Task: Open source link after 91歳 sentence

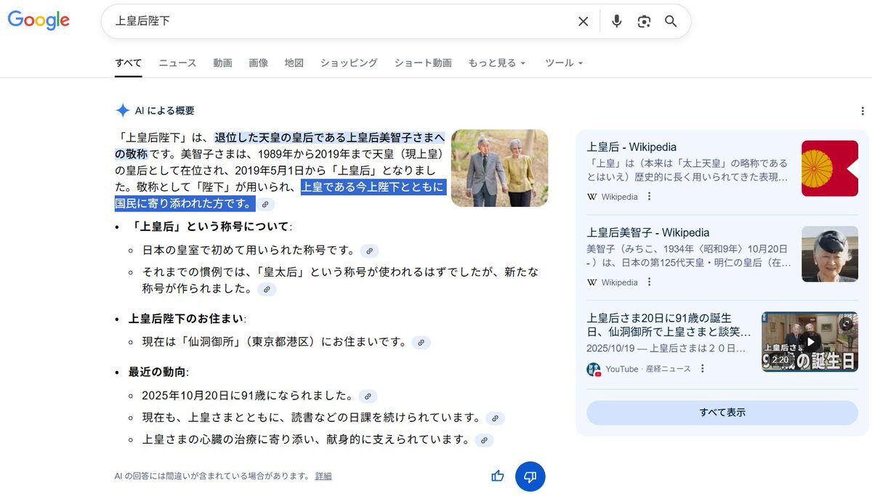Action: [368, 397]
